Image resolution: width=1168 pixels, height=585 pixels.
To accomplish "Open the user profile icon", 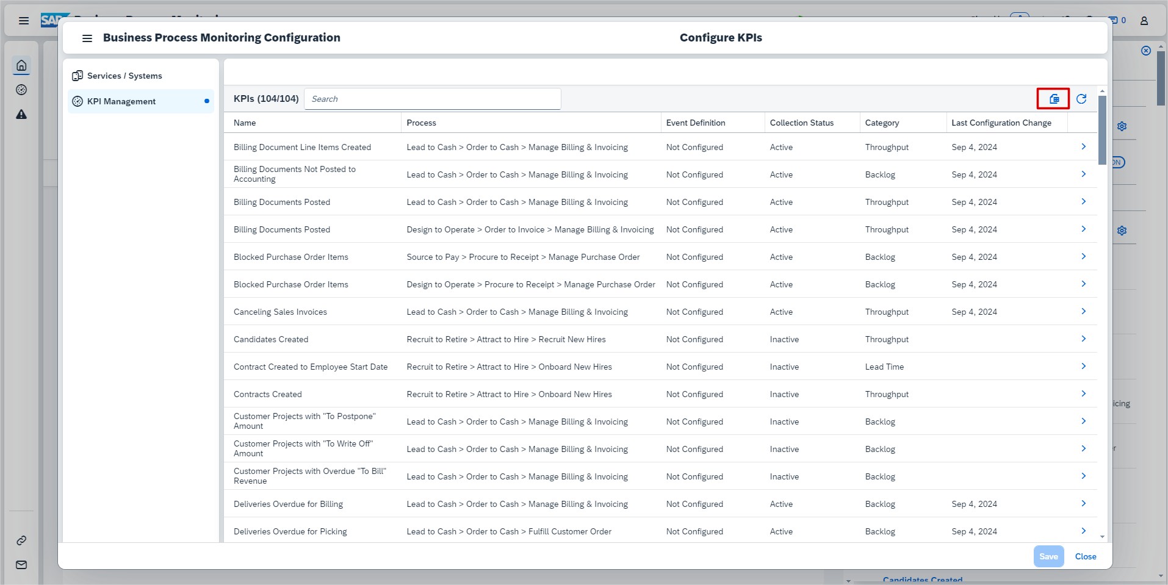I will [x=1144, y=21].
